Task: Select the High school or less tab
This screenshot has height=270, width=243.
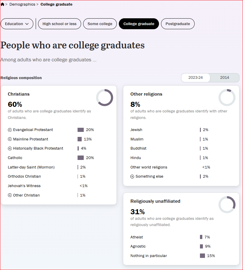Action: pos(60,24)
